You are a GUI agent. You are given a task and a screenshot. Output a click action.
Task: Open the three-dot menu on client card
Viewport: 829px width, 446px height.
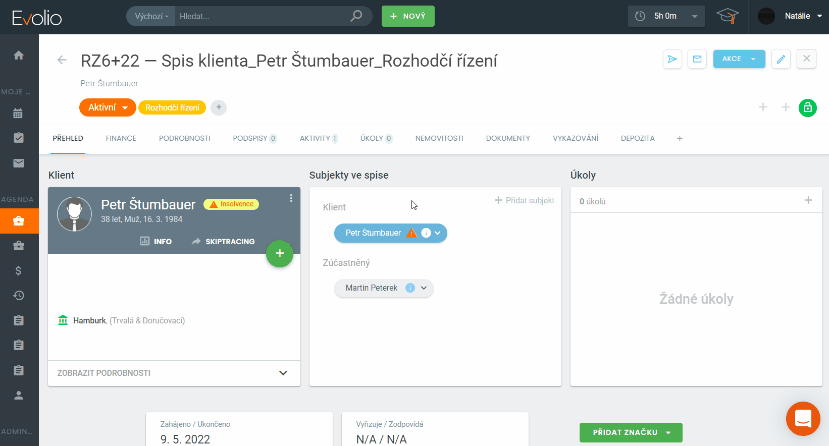pyautogui.click(x=291, y=198)
